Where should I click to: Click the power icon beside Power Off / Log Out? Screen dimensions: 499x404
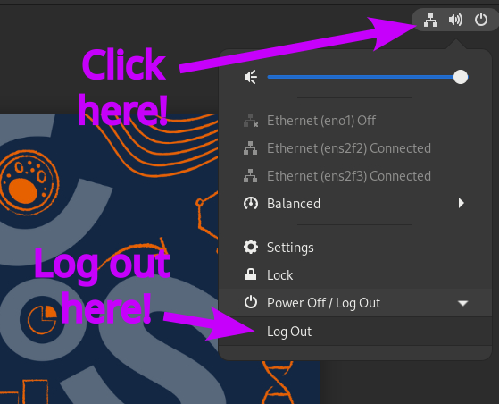pos(251,302)
